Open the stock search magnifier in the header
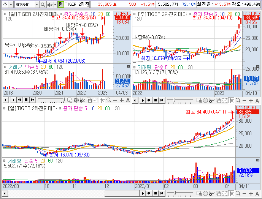Viewport: 262px width, 199px height. click(43, 5)
